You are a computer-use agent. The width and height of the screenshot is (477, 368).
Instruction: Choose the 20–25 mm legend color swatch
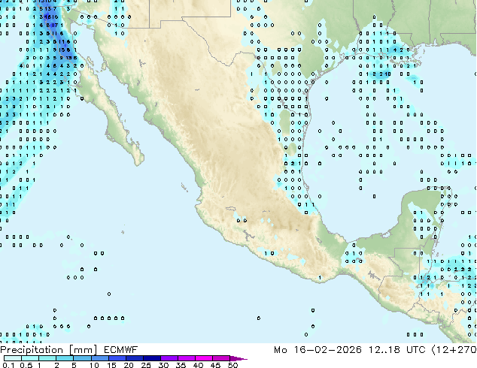[134, 358]
